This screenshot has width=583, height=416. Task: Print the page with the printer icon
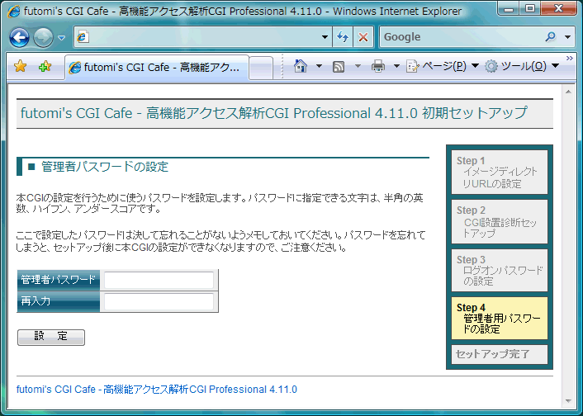(x=378, y=66)
